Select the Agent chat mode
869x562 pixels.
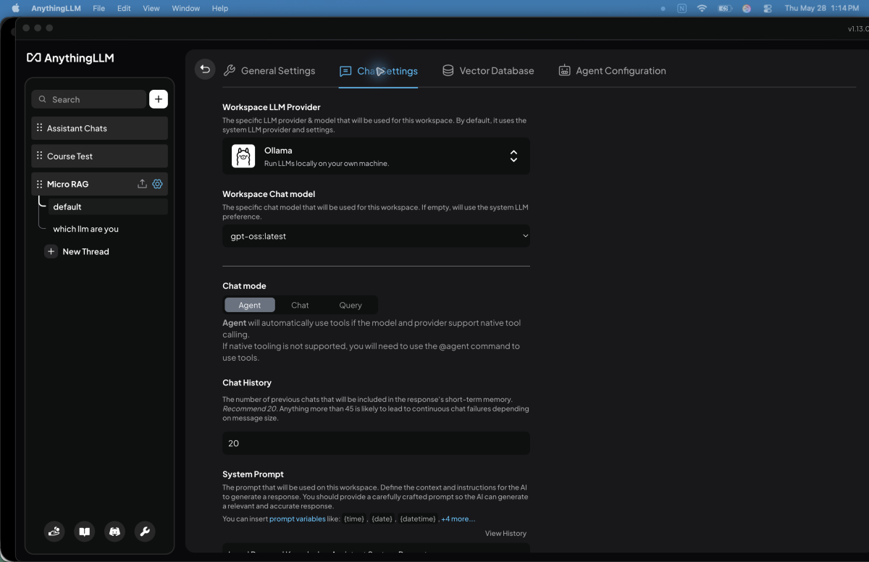pos(250,305)
